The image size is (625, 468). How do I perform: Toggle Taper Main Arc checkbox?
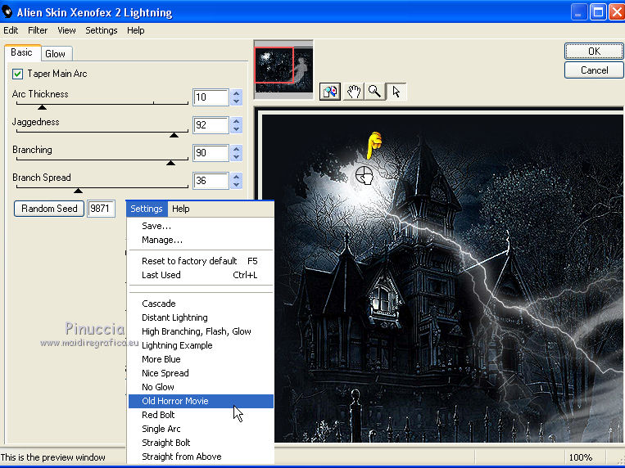tap(17, 74)
